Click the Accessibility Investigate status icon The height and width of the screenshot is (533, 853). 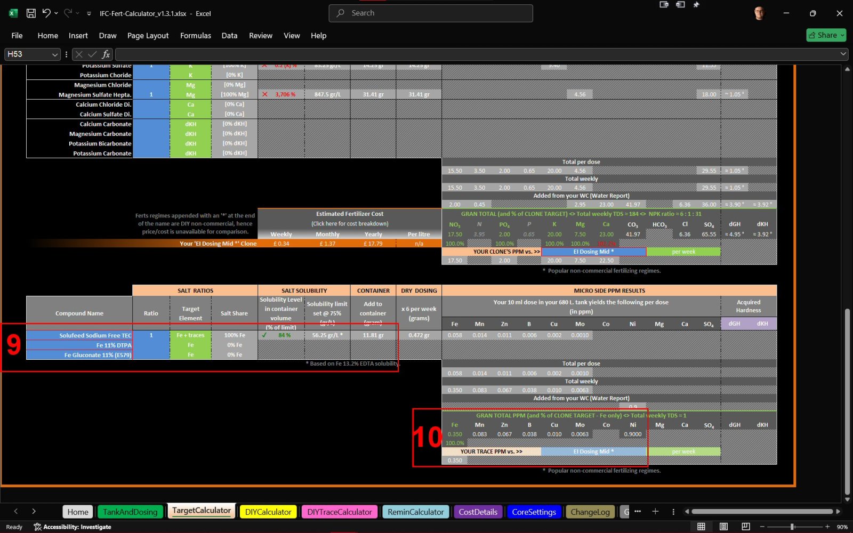(37, 527)
